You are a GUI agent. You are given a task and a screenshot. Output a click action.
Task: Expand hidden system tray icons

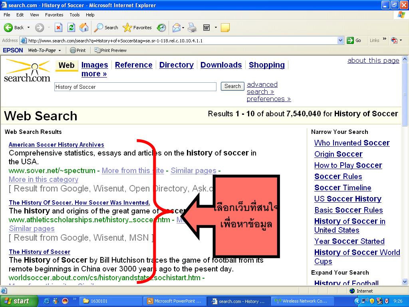point(357,301)
